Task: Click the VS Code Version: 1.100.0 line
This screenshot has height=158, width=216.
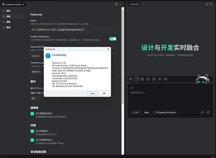Action: (x=69, y=65)
